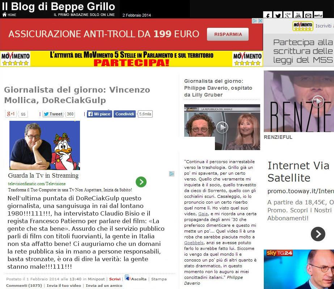Play the RENZIEFUL video thumbnail
Image resolution: width=334 pixels, height=289 pixels.
click(318, 101)
